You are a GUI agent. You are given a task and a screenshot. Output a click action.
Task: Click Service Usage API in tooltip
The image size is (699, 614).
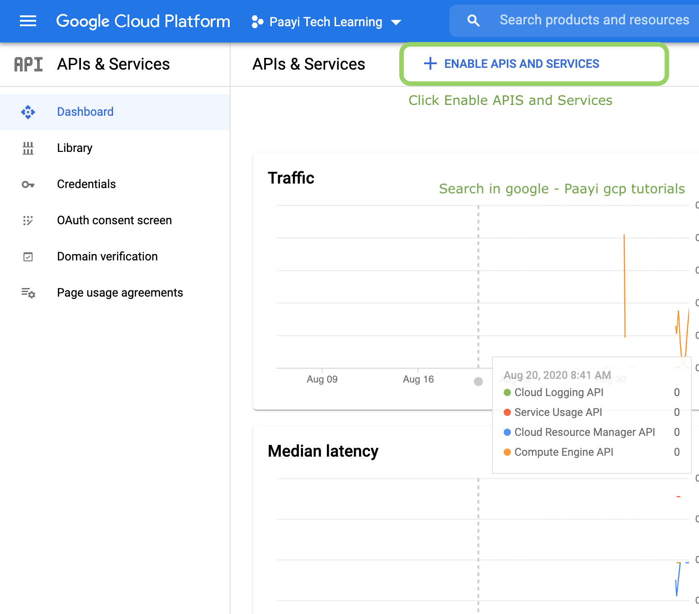pyautogui.click(x=558, y=412)
